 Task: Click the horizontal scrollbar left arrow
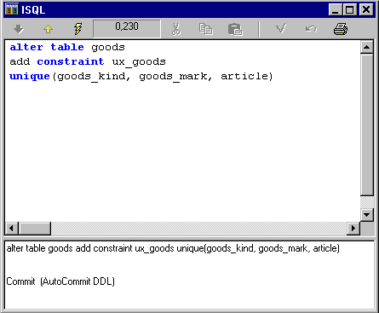[x=12, y=229]
